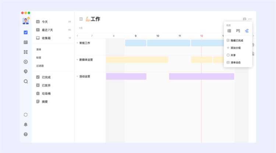Click date 10 in the timeline header
The height and width of the screenshot is (153, 276).
pyautogui.click(x=158, y=36)
